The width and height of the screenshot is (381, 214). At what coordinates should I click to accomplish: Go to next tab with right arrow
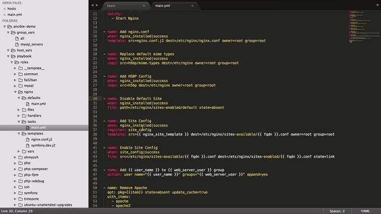pyautogui.click(x=97, y=5)
